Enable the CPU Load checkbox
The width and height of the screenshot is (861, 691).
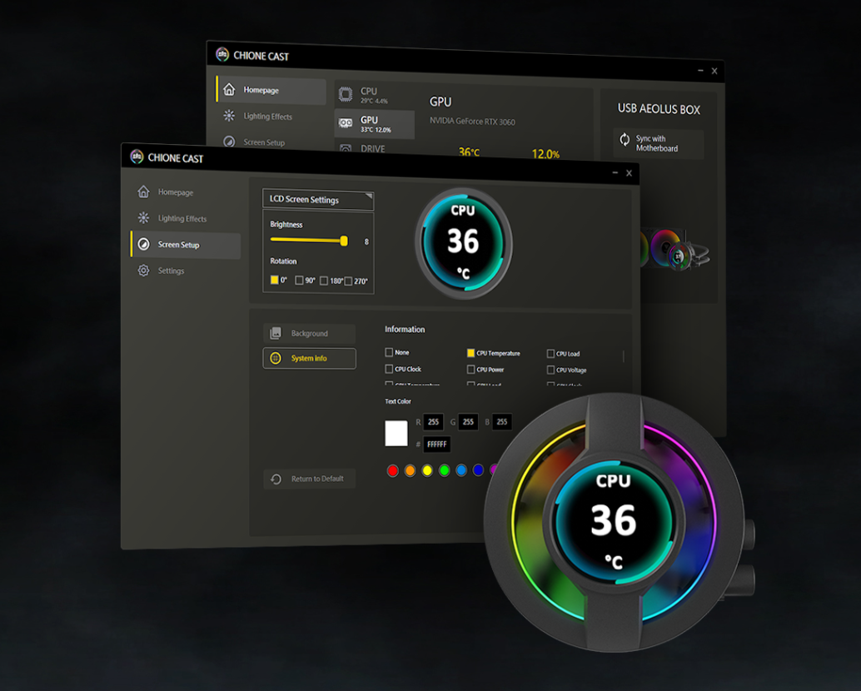point(550,354)
